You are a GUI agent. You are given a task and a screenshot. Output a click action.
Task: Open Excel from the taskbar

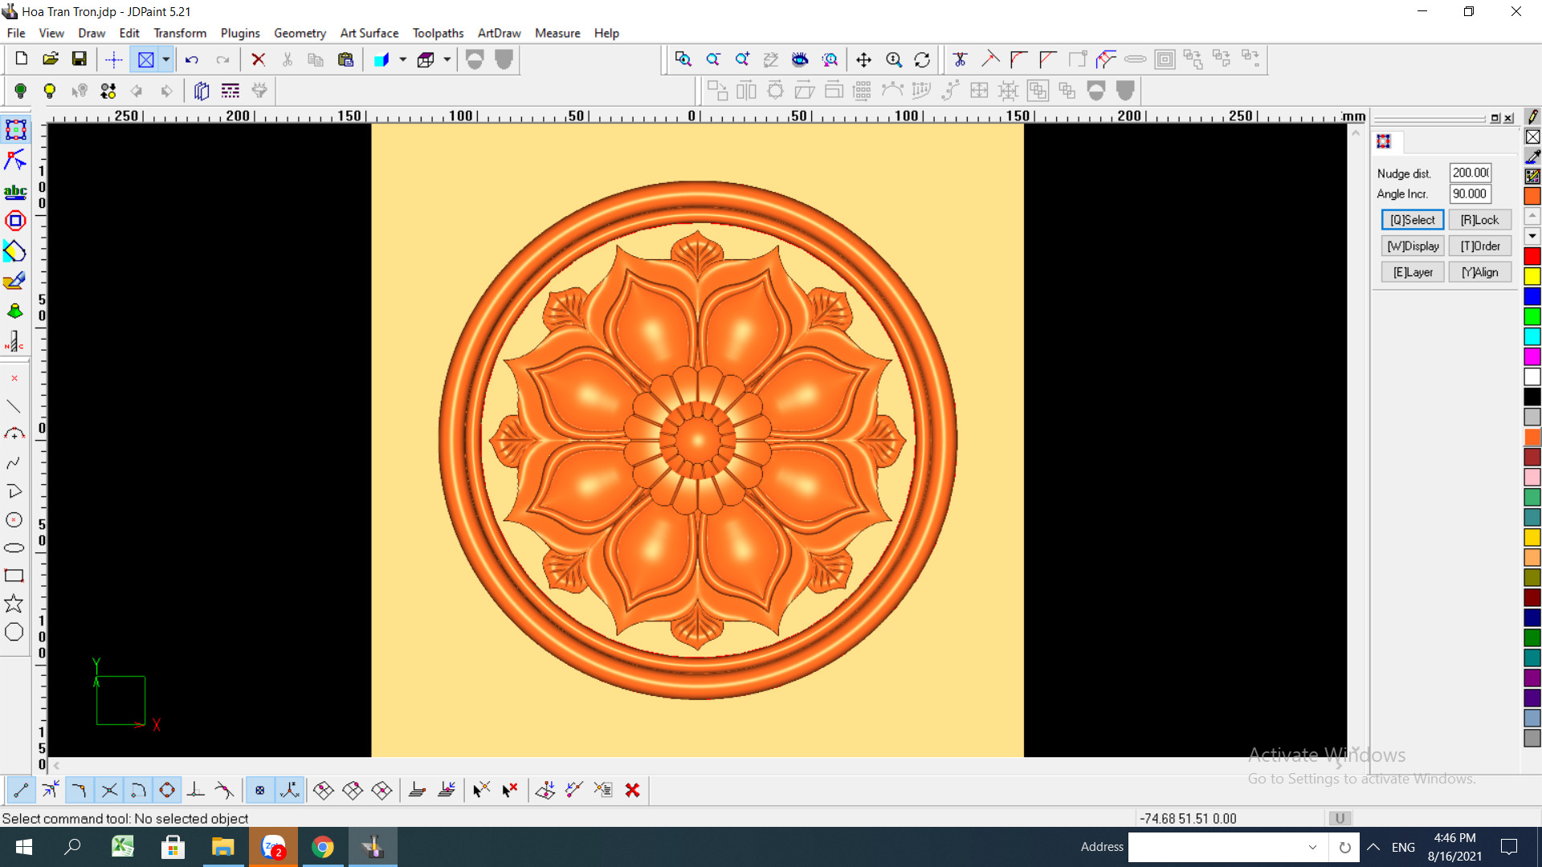point(123,847)
